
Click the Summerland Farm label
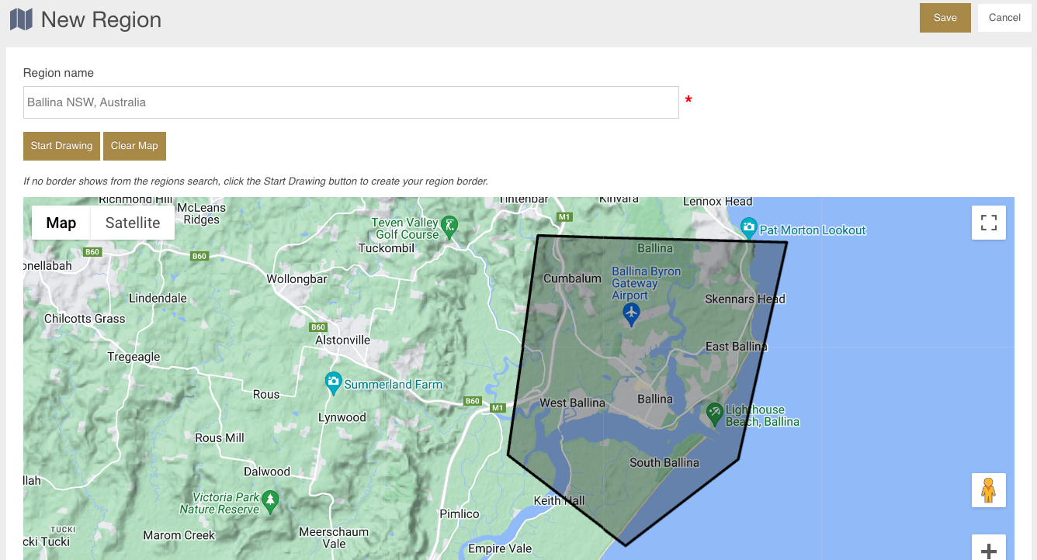pos(393,385)
